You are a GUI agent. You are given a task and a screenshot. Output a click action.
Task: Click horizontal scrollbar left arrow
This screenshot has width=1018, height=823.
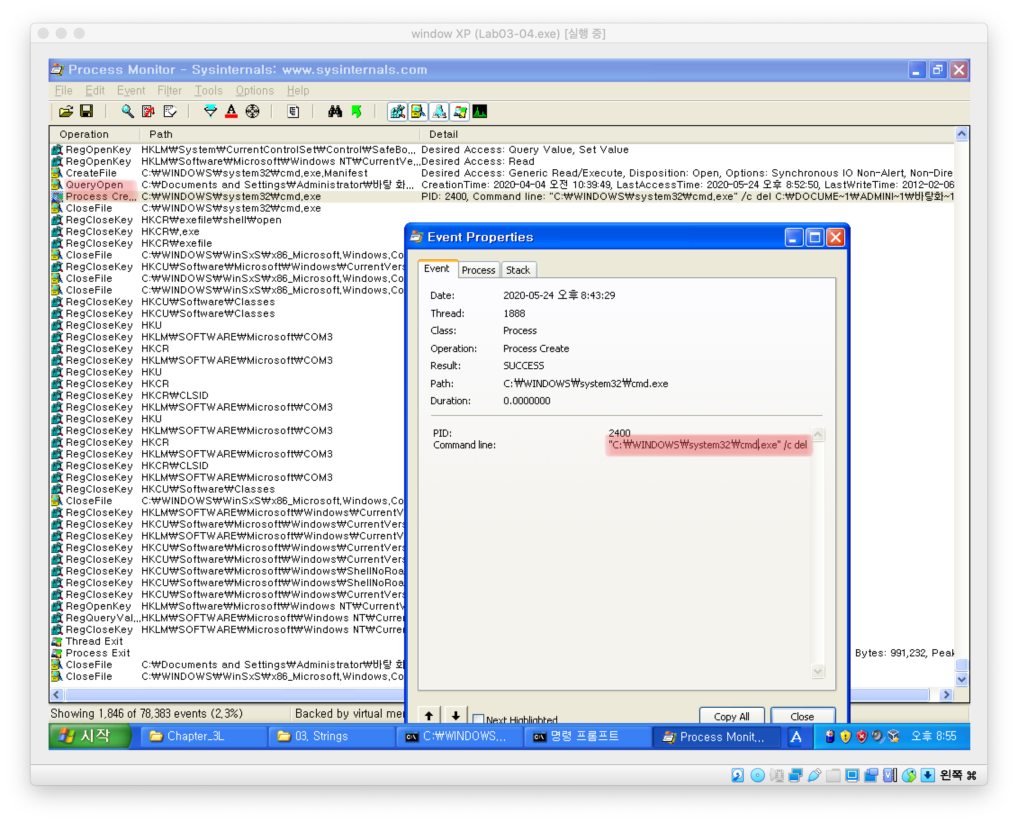tap(57, 695)
